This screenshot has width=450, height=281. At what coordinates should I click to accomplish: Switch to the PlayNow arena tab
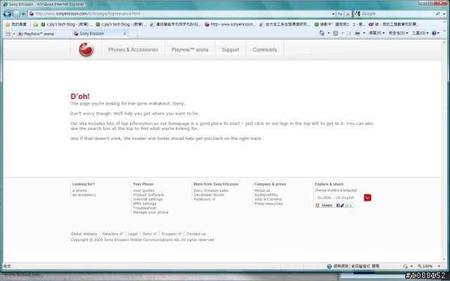[x=44, y=34]
